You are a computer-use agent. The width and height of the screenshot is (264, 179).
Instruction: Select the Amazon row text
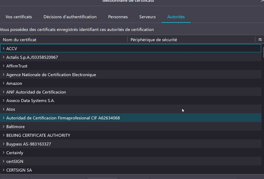pyautogui.click(x=14, y=83)
